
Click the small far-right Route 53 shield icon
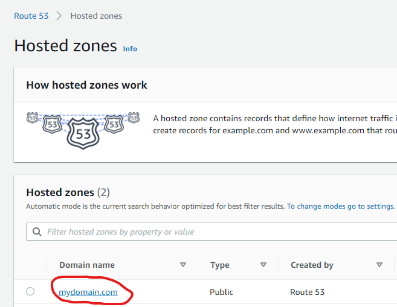pos(134,118)
